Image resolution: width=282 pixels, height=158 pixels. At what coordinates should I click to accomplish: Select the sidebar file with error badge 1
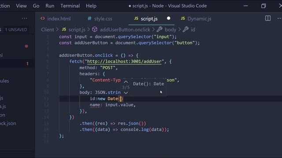coord(17,63)
